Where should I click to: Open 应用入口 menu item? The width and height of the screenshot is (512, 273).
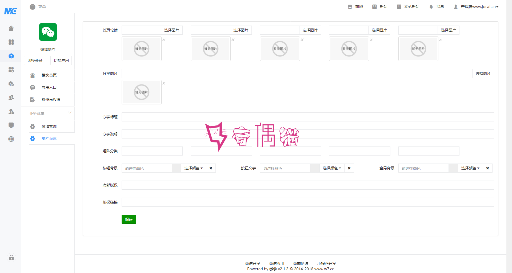[x=49, y=87]
